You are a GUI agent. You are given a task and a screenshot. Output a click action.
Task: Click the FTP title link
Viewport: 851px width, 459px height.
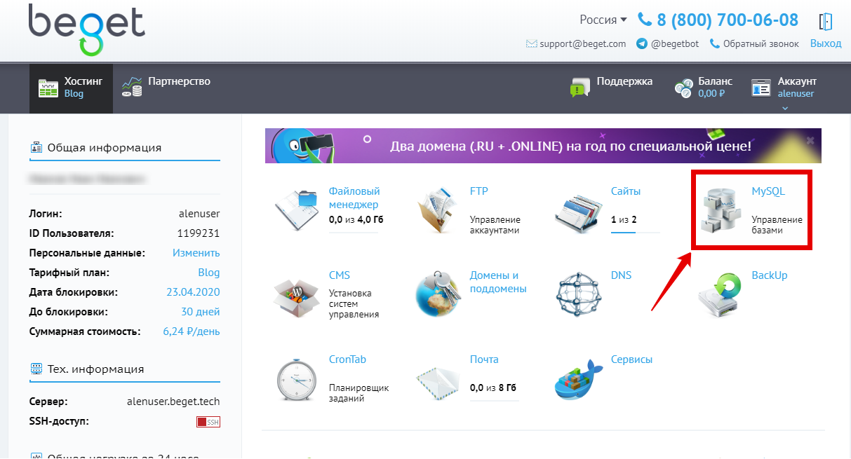tap(478, 191)
